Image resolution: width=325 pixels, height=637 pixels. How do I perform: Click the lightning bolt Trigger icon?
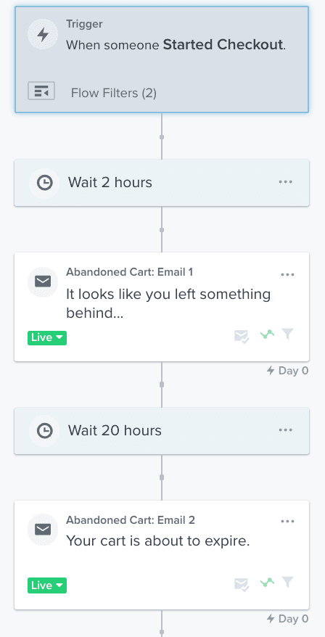point(43,35)
